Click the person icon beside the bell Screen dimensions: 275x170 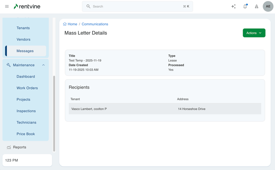point(257,6)
